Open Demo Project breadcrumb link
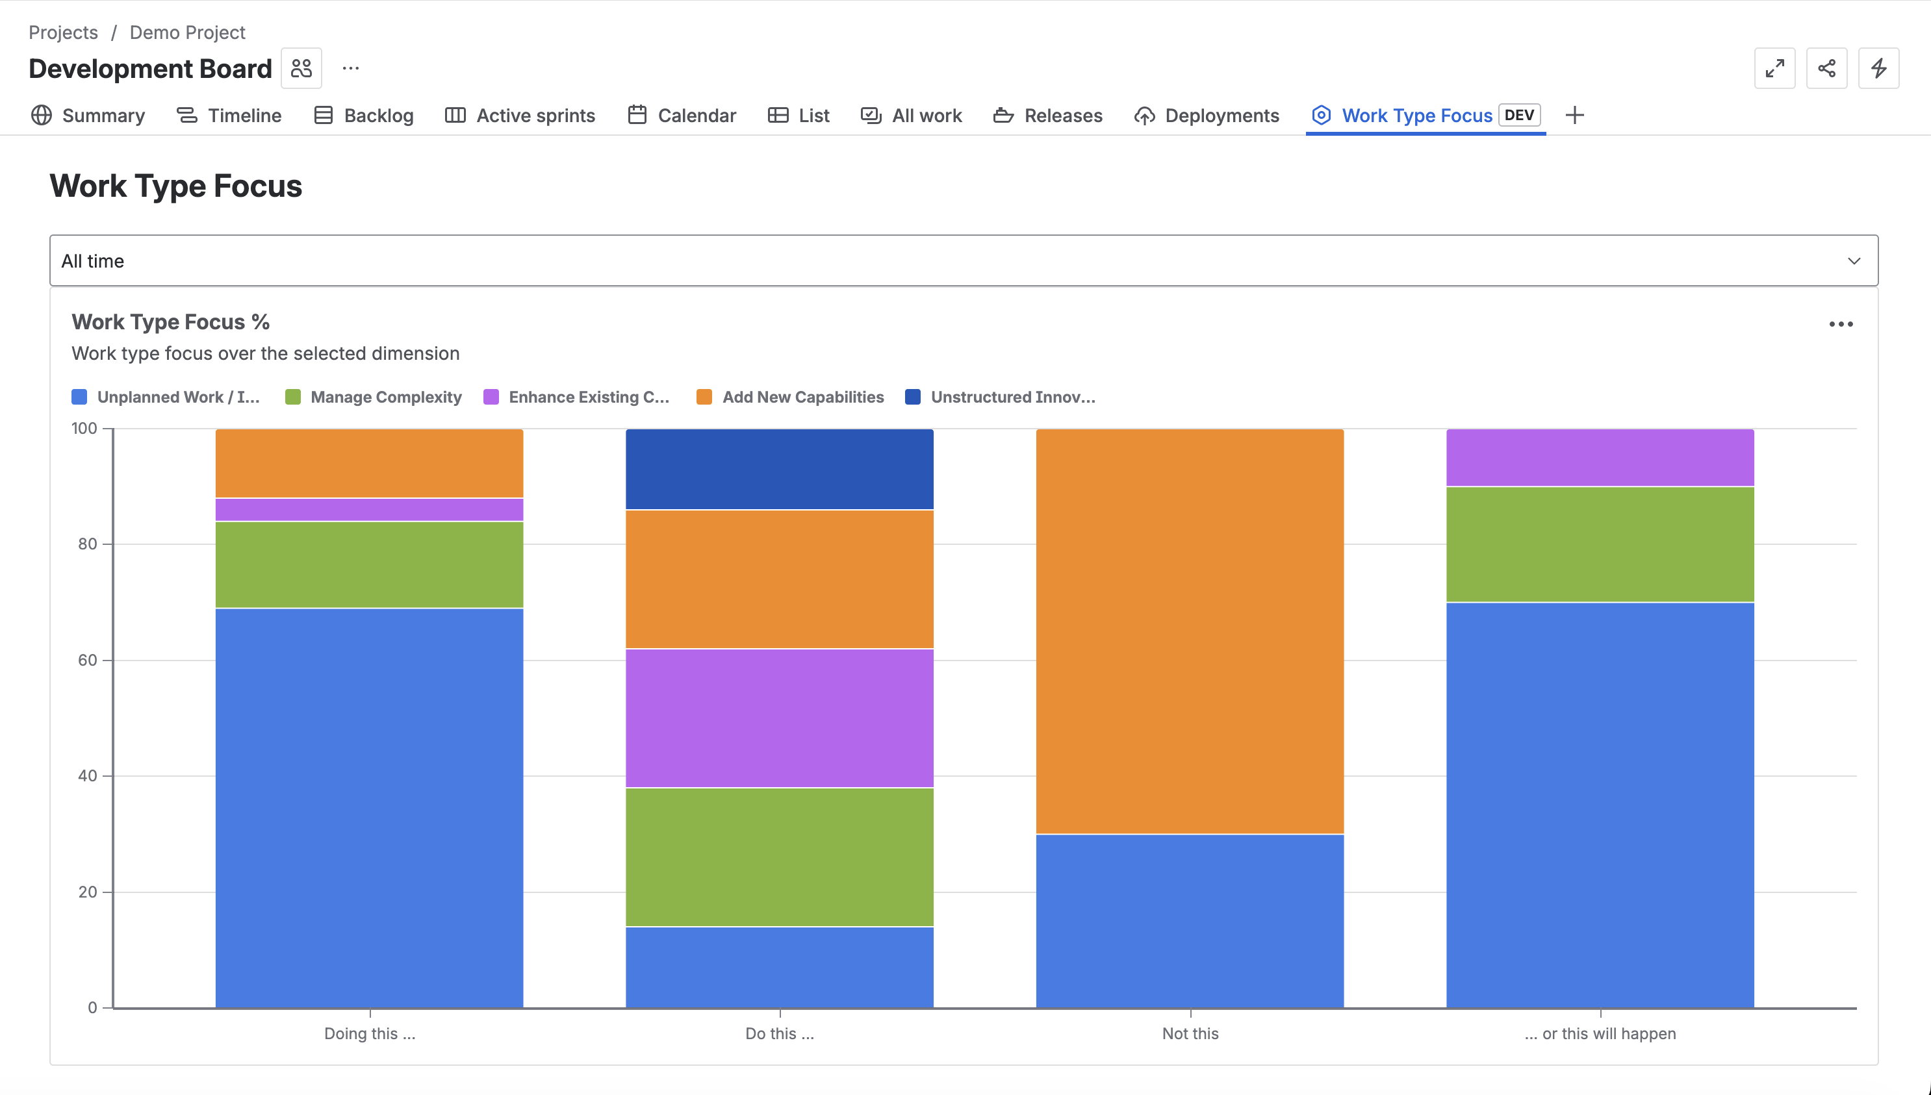1931x1095 pixels. click(x=186, y=32)
